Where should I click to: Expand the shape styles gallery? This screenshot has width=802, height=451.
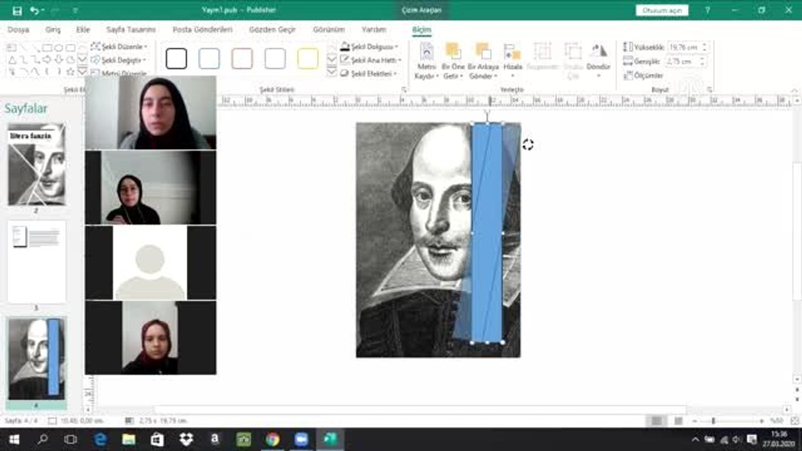[331, 72]
